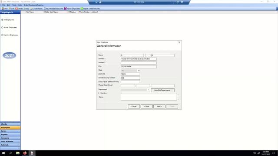Click the taskbar clock and date
This screenshot has width=278, height=156.
tap(265, 153)
